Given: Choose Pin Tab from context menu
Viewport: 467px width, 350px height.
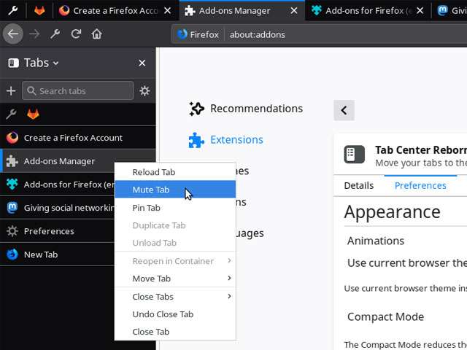Looking at the screenshot, I should (175, 208).
